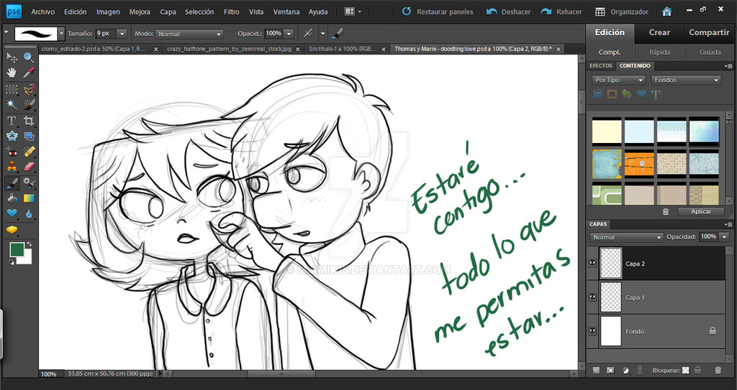Screen dimensions: 737x390
Task: Select the Zoom magnifier tool
Action: [29, 57]
